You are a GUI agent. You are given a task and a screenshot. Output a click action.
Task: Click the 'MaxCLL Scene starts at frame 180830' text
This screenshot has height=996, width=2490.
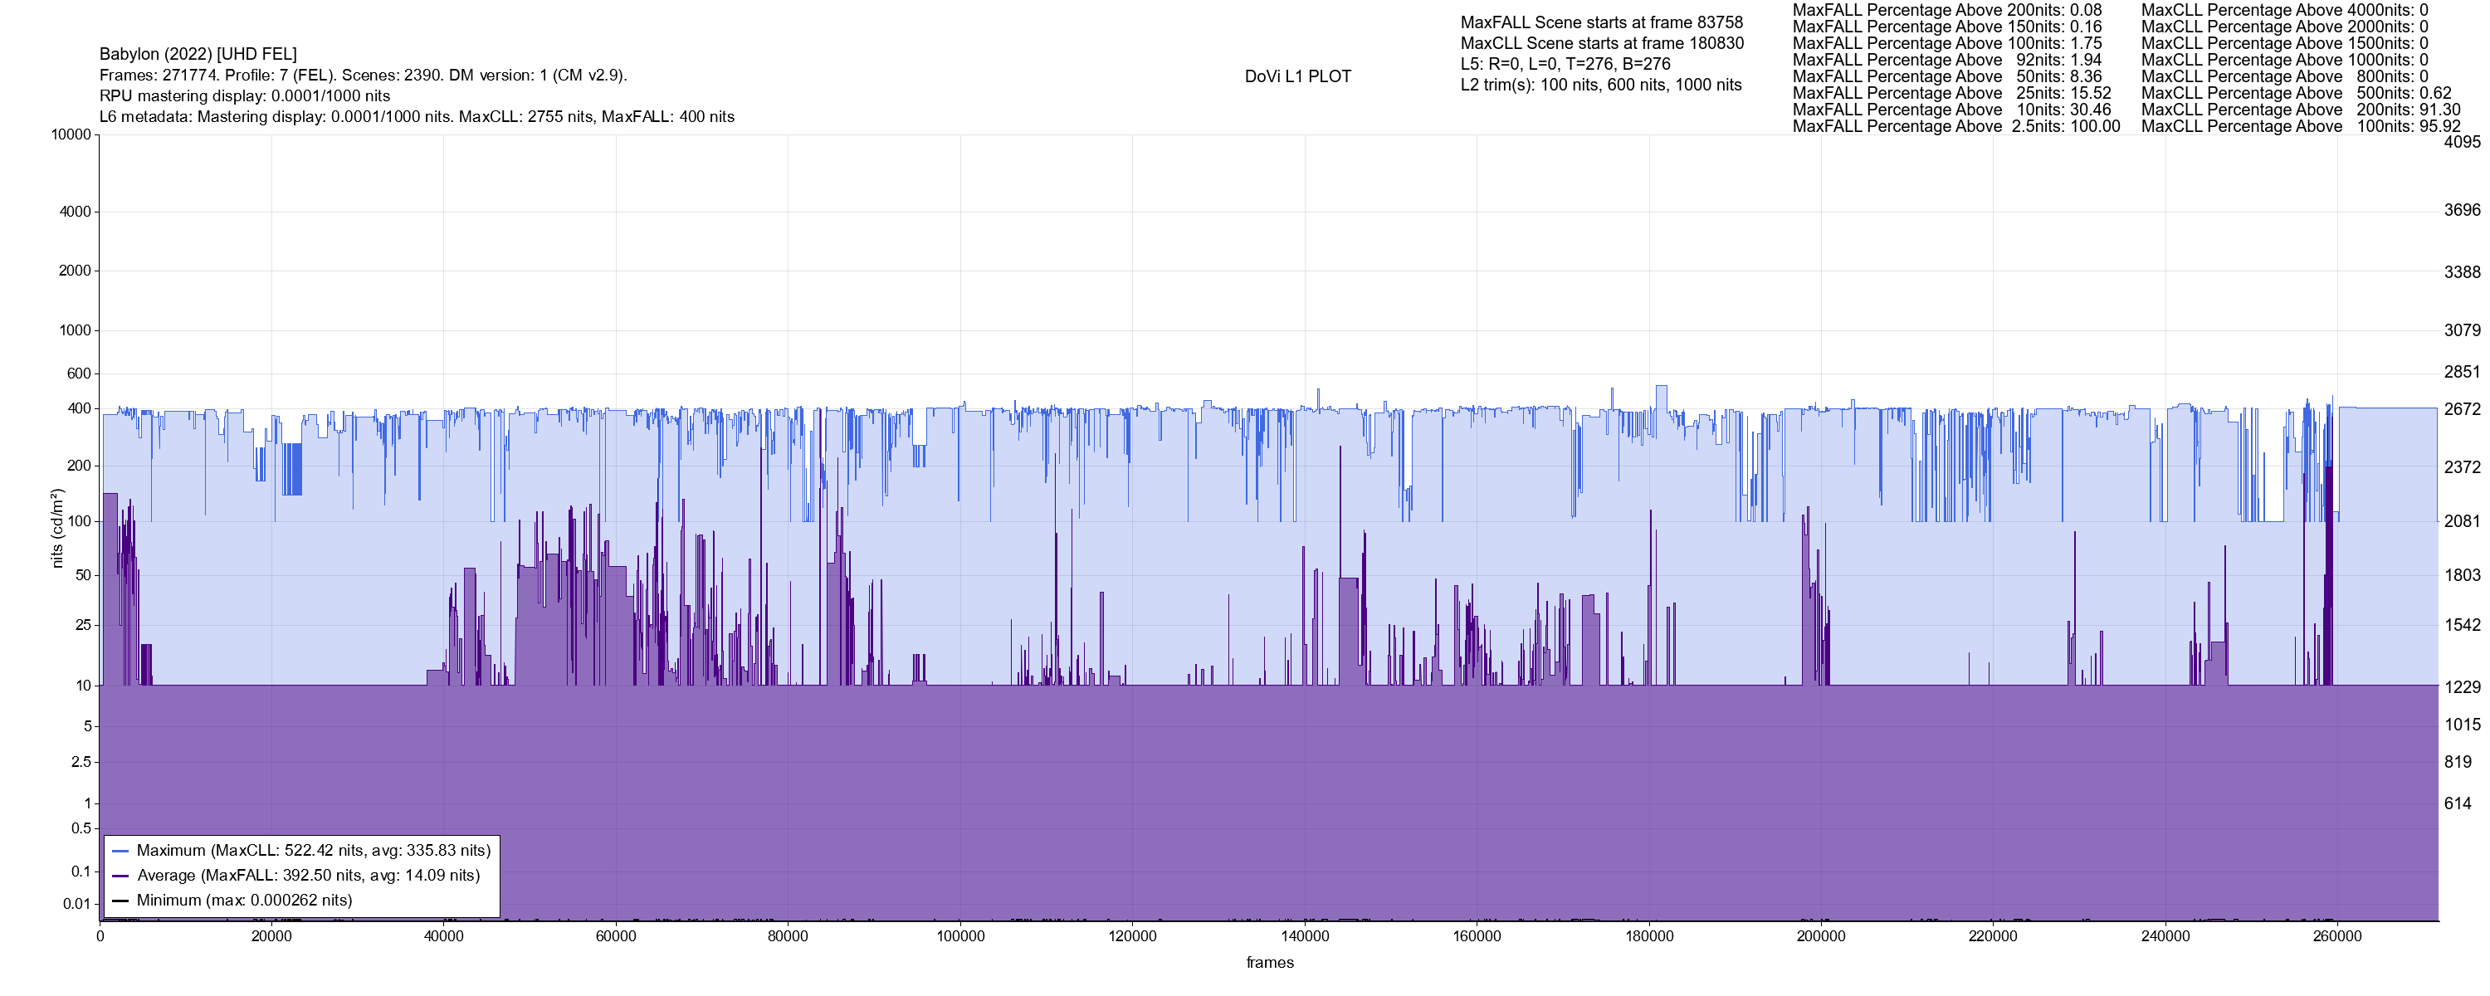pyautogui.click(x=1602, y=43)
